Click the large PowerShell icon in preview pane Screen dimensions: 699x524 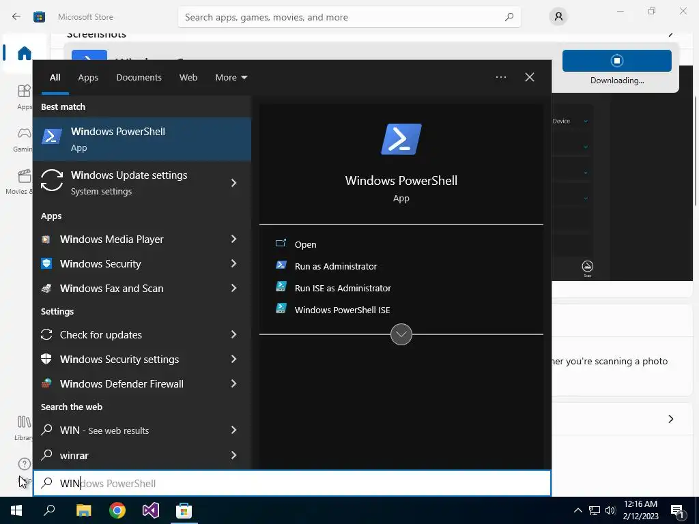click(x=401, y=139)
